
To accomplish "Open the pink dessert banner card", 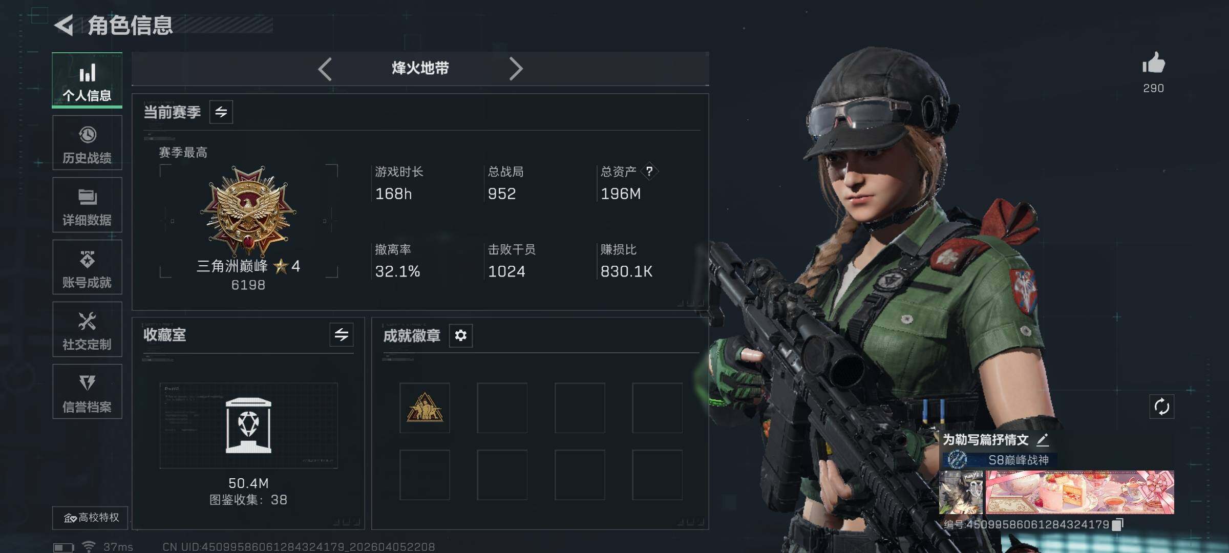I will (x=1079, y=493).
